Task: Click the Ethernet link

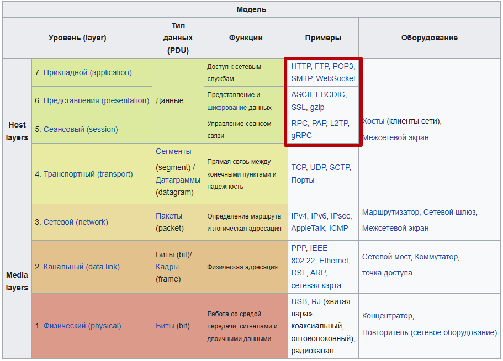Action: [334, 261]
